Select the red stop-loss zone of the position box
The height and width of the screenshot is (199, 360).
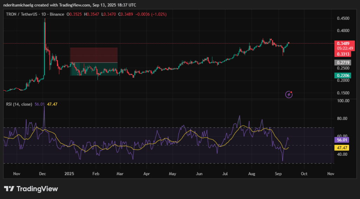94,55
